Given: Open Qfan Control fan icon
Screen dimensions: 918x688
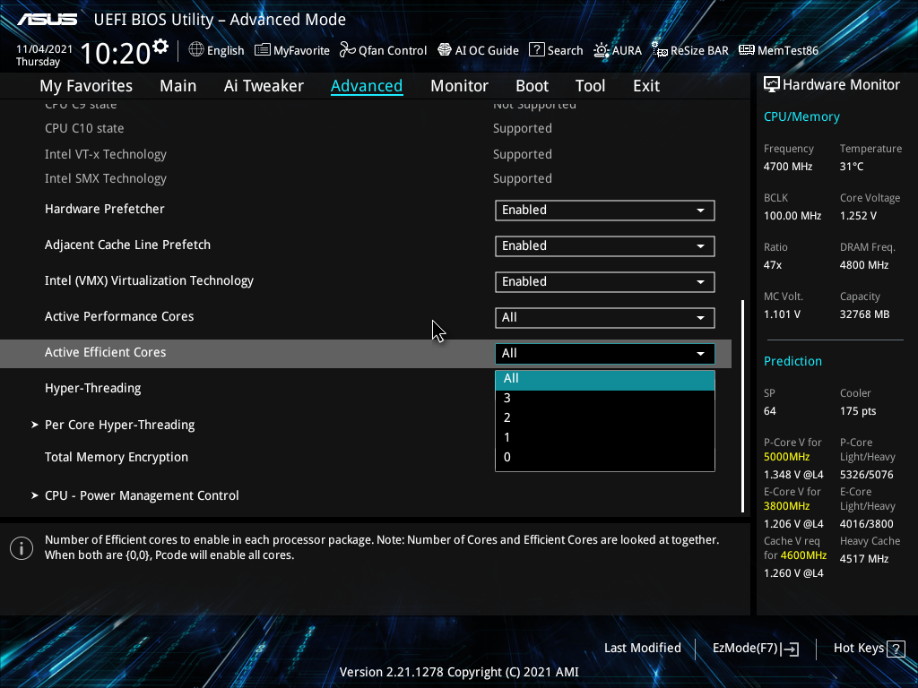Looking at the screenshot, I should (348, 50).
